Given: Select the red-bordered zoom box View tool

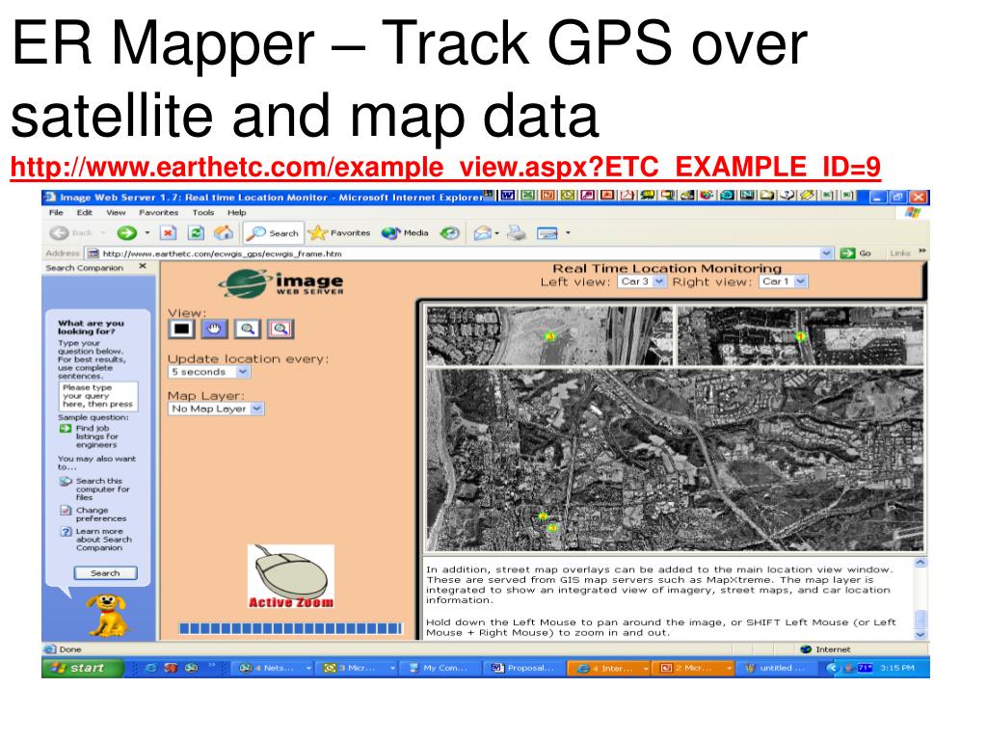Looking at the screenshot, I should (x=280, y=329).
